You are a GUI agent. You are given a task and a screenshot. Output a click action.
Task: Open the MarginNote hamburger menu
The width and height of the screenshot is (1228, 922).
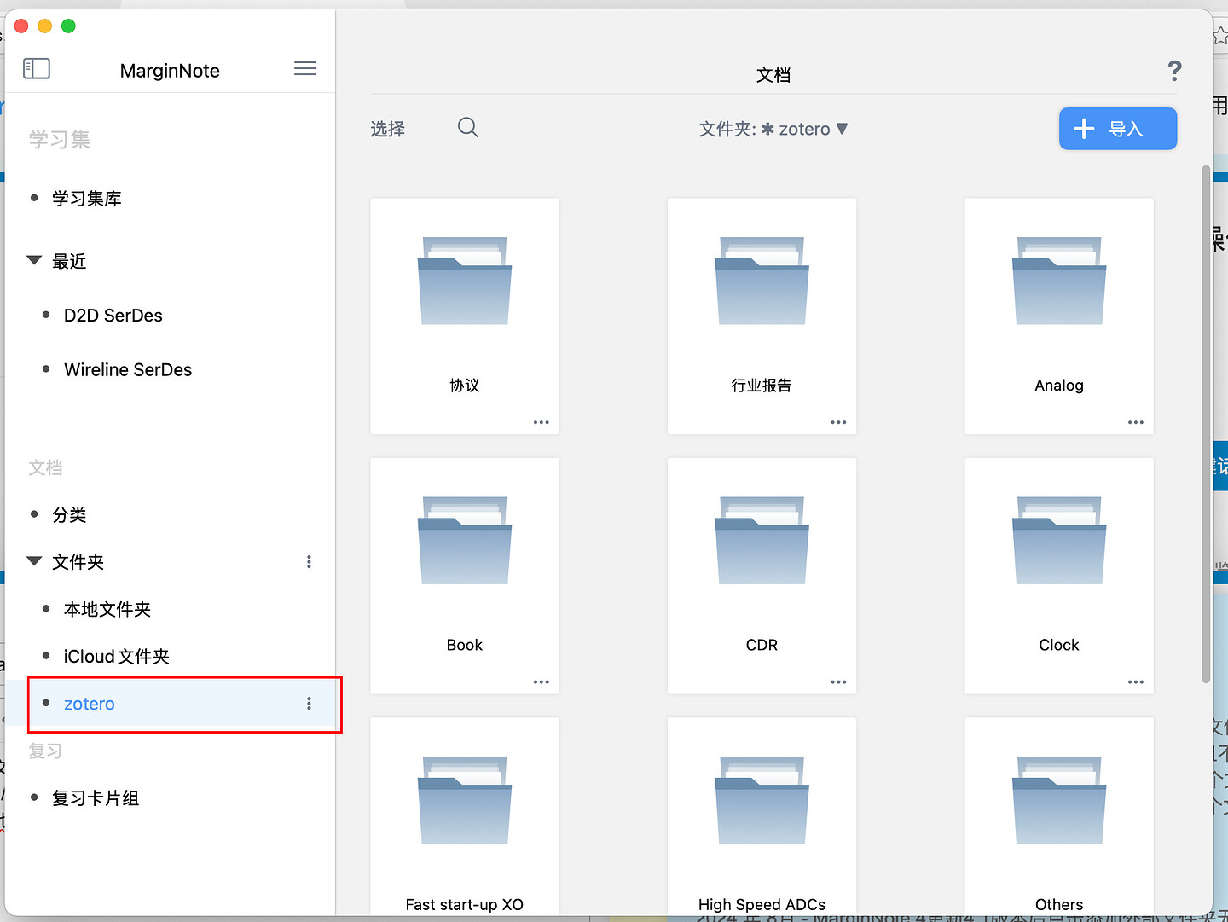point(305,68)
